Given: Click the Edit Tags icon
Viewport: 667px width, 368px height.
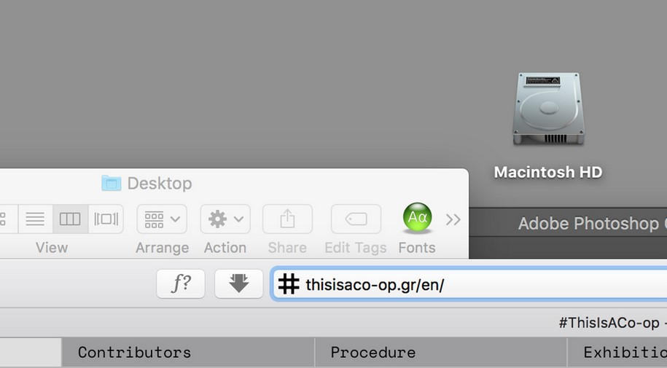Looking at the screenshot, I should (x=355, y=219).
